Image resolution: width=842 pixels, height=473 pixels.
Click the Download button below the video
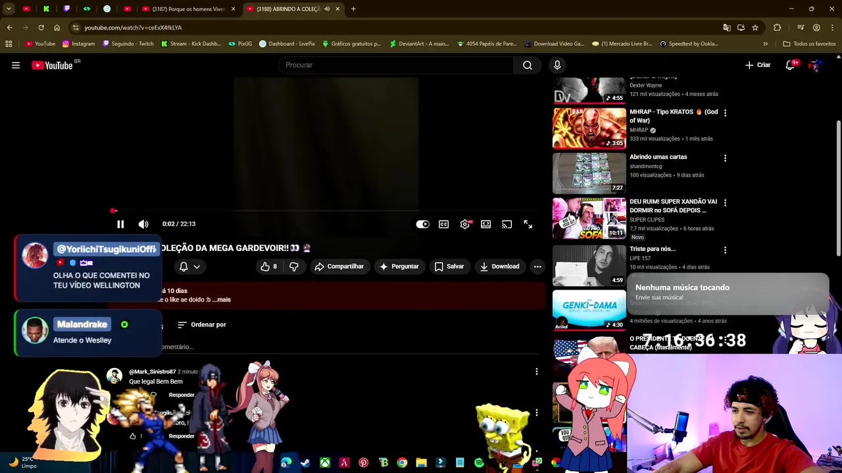click(x=500, y=266)
